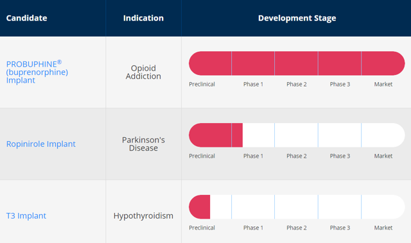Click the Opioid Addiction indication text
Viewport: 411px width, 243px height.
pyautogui.click(x=143, y=72)
